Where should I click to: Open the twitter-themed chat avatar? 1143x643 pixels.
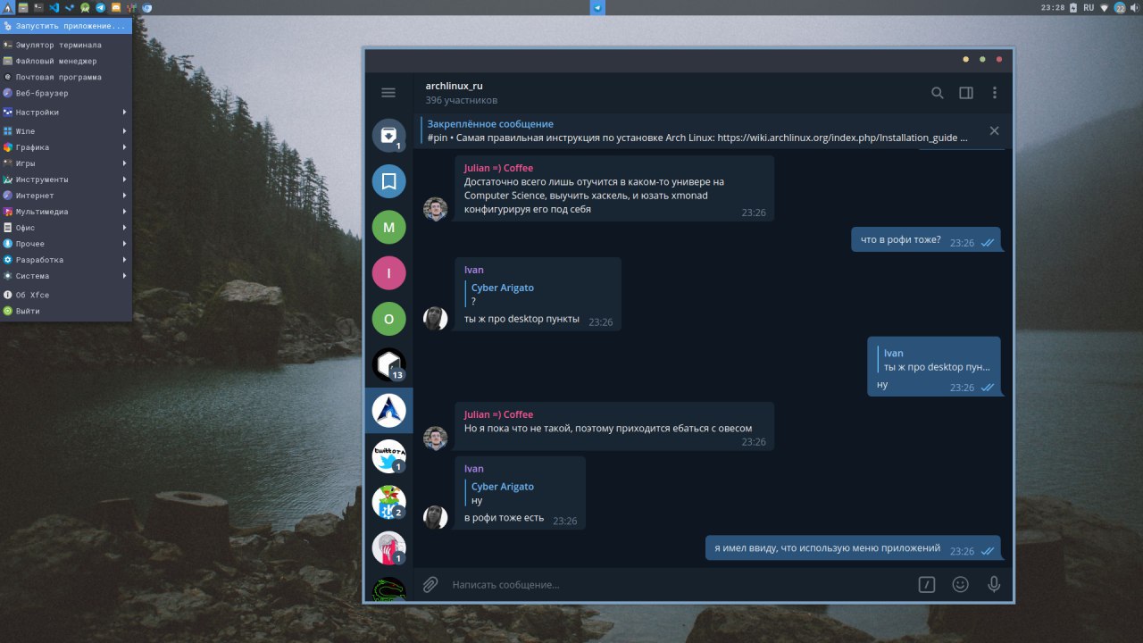tap(388, 456)
